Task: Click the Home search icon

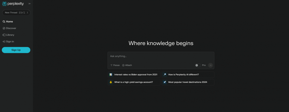Action: click(x=4, y=22)
